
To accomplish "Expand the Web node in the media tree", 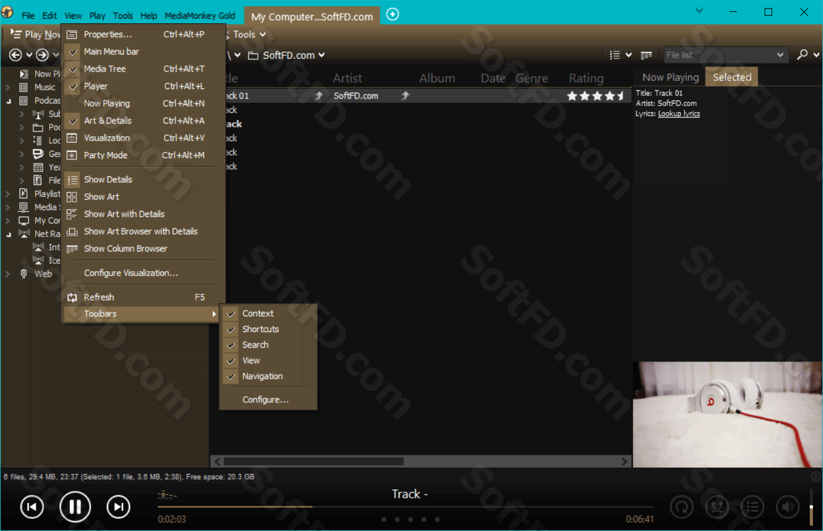I will [x=8, y=274].
